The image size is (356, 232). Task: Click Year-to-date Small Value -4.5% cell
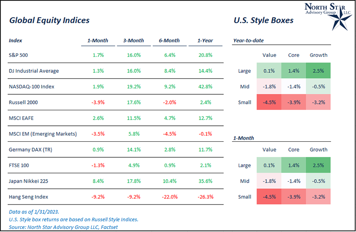point(268,102)
